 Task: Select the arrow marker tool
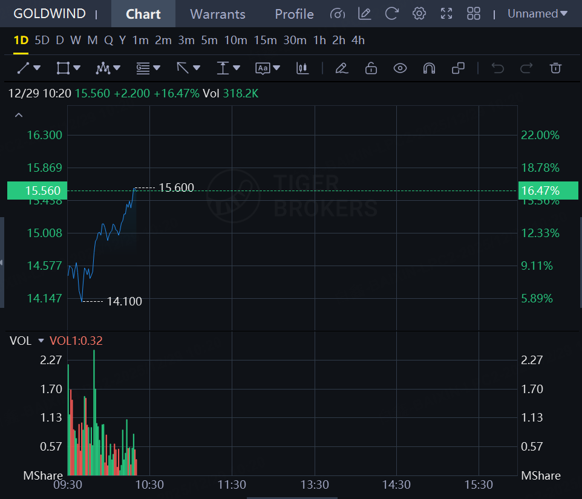pos(183,68)
